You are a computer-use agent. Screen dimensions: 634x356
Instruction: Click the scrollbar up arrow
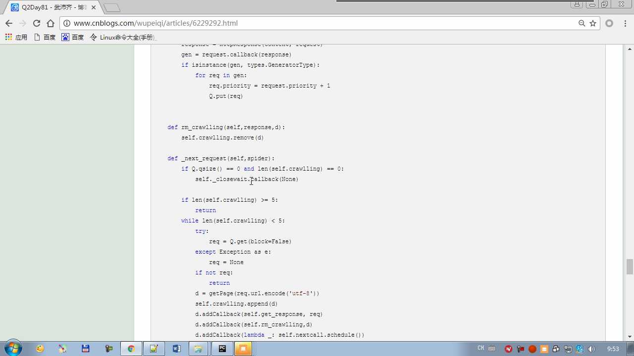630,49
